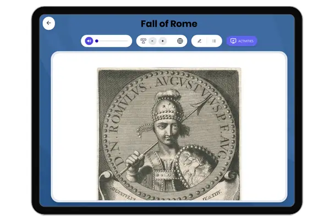This screenshot has height=220, width=330.
Task: Click empty space between plus and globe
Action: point(172,41)
